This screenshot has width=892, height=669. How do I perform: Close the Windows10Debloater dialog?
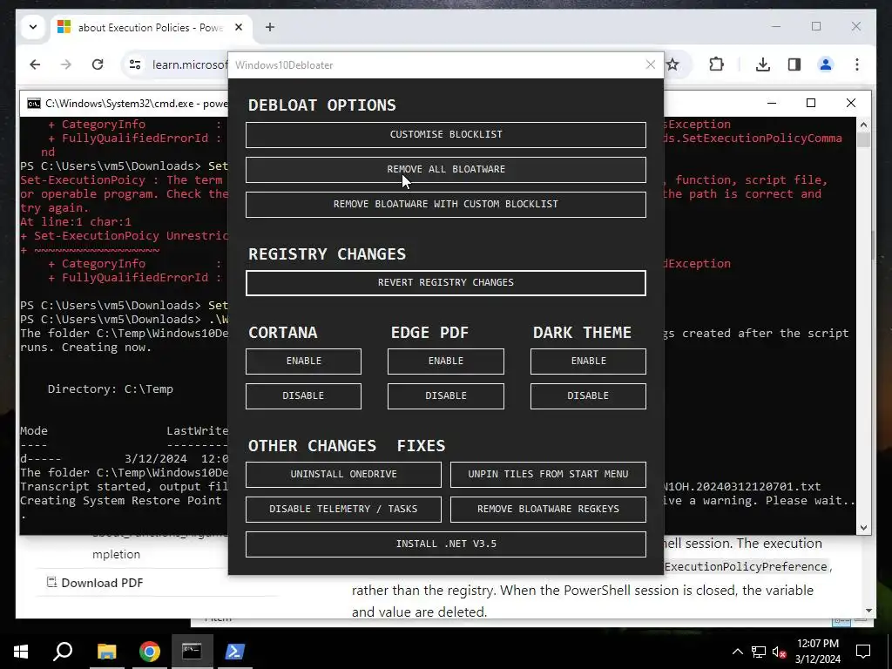coord(651,64)
